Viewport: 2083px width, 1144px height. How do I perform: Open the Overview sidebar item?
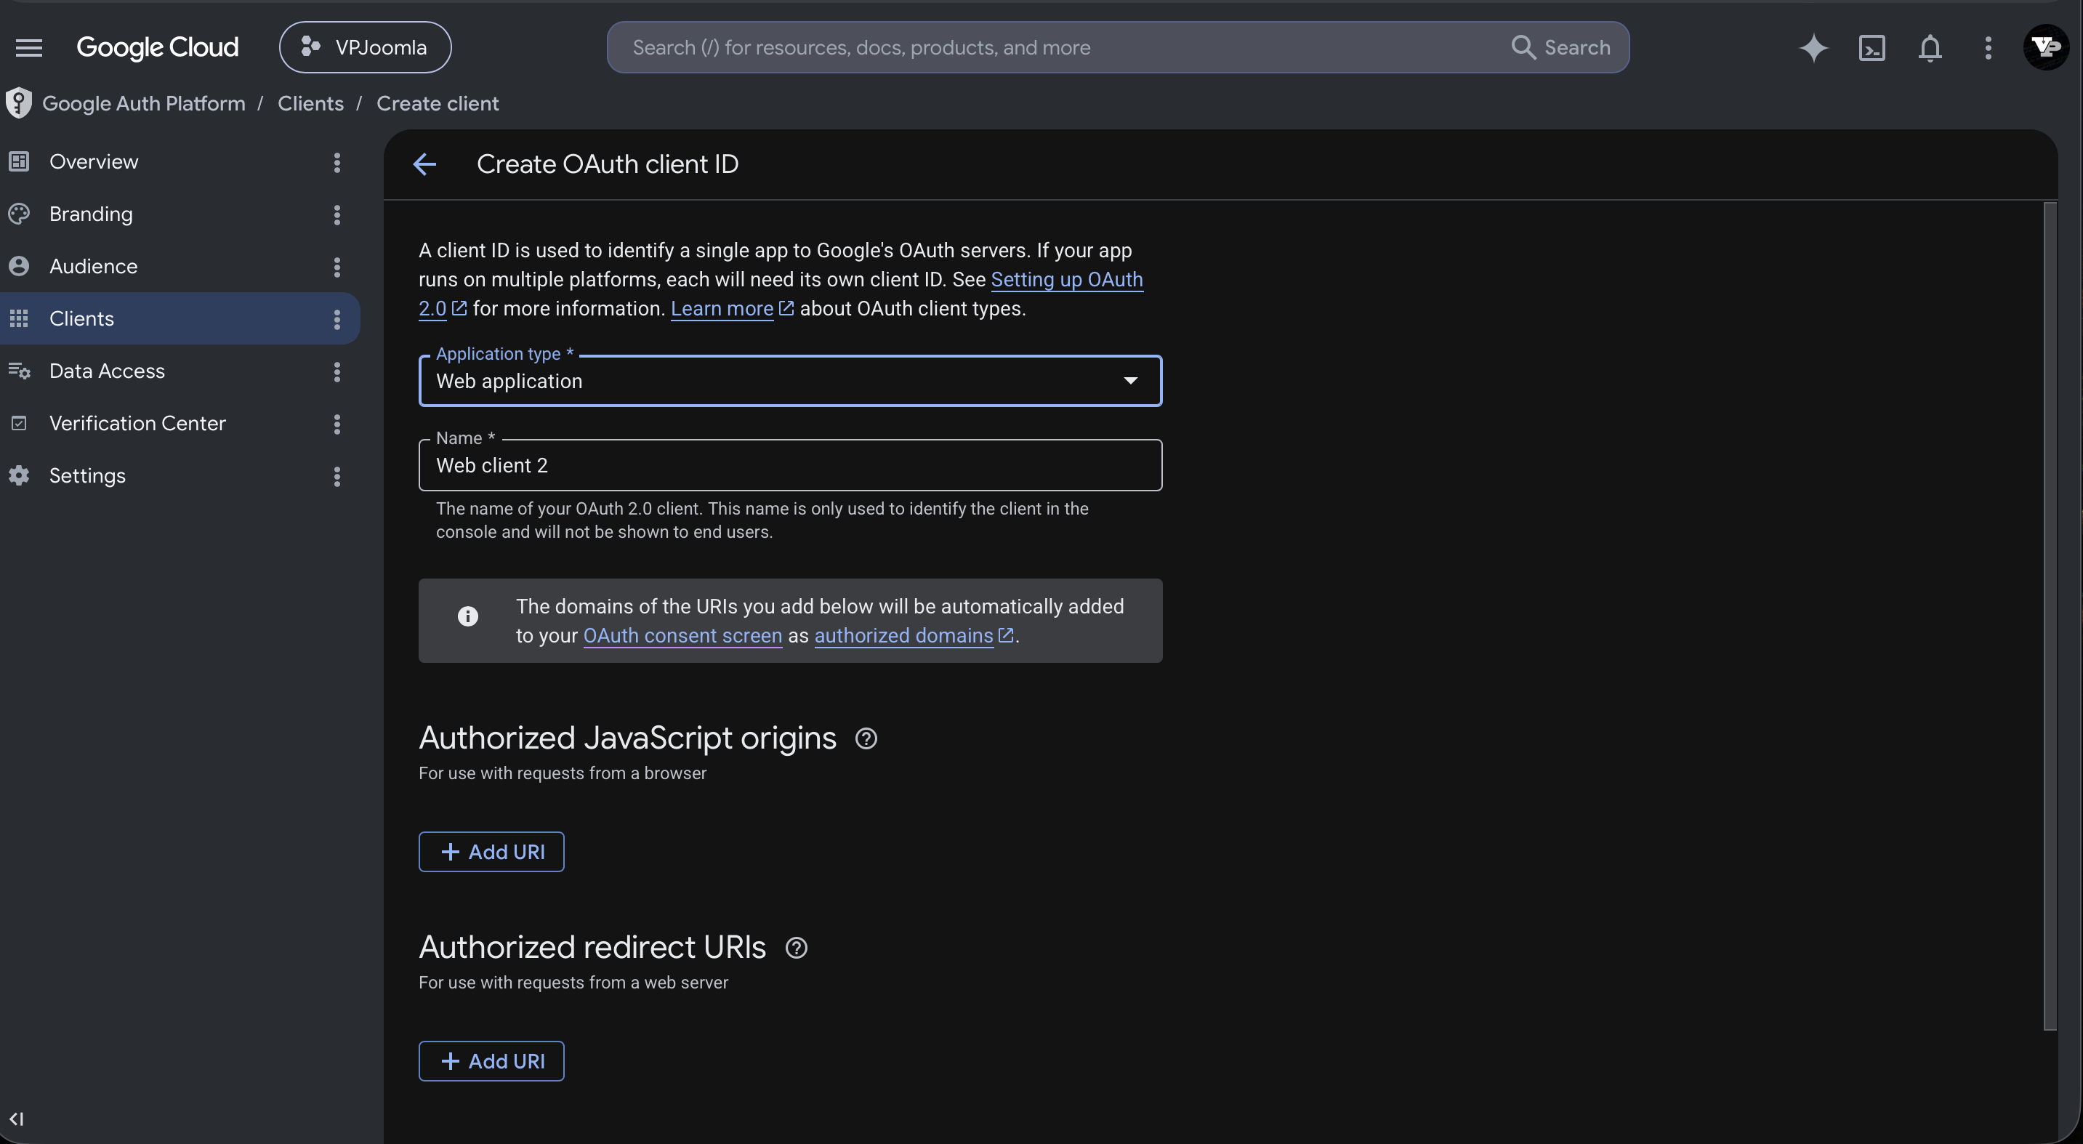tap(94, 161)
